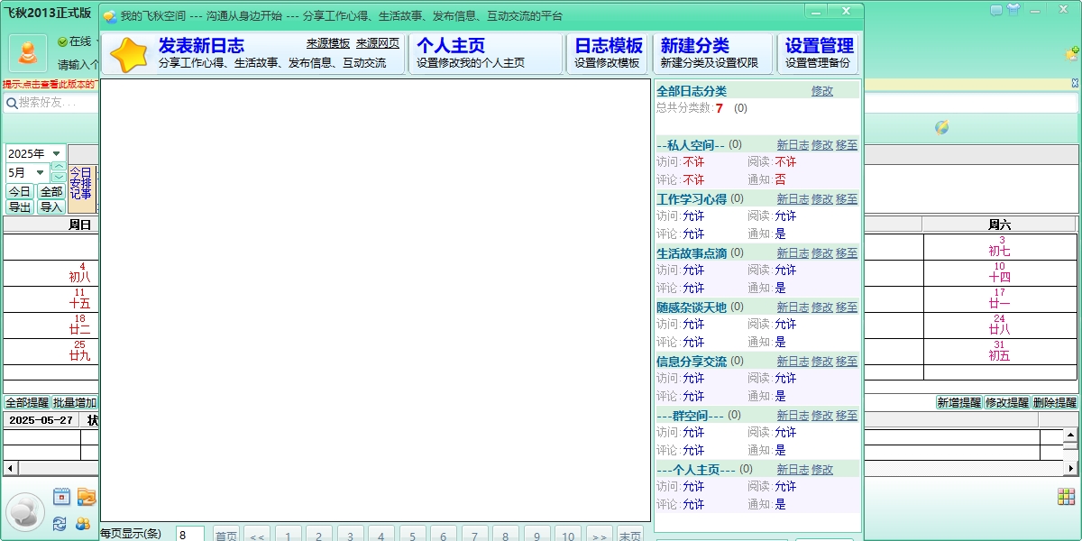This screenshot has height=541, width=1082.
Task: Click the 来源网页 link
Action: [378, 42]
